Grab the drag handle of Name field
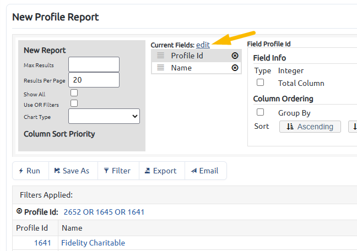Viewport: 357px width, 251px height. click(160, 68)
